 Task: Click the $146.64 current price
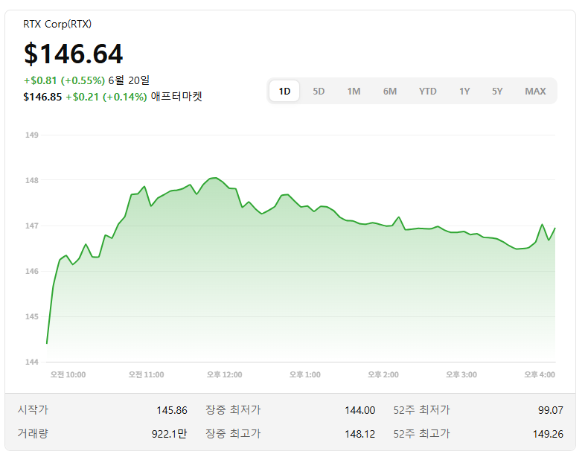coord(73,54)
